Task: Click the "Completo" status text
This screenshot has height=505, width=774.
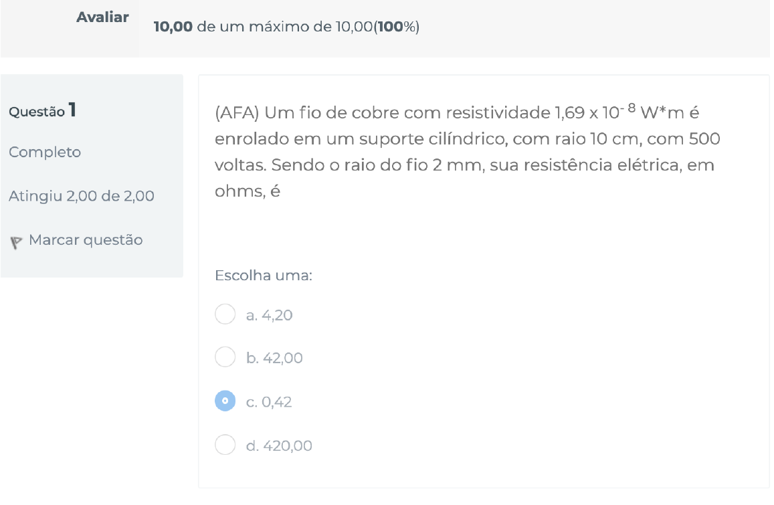Action: [x=45, y=153]
